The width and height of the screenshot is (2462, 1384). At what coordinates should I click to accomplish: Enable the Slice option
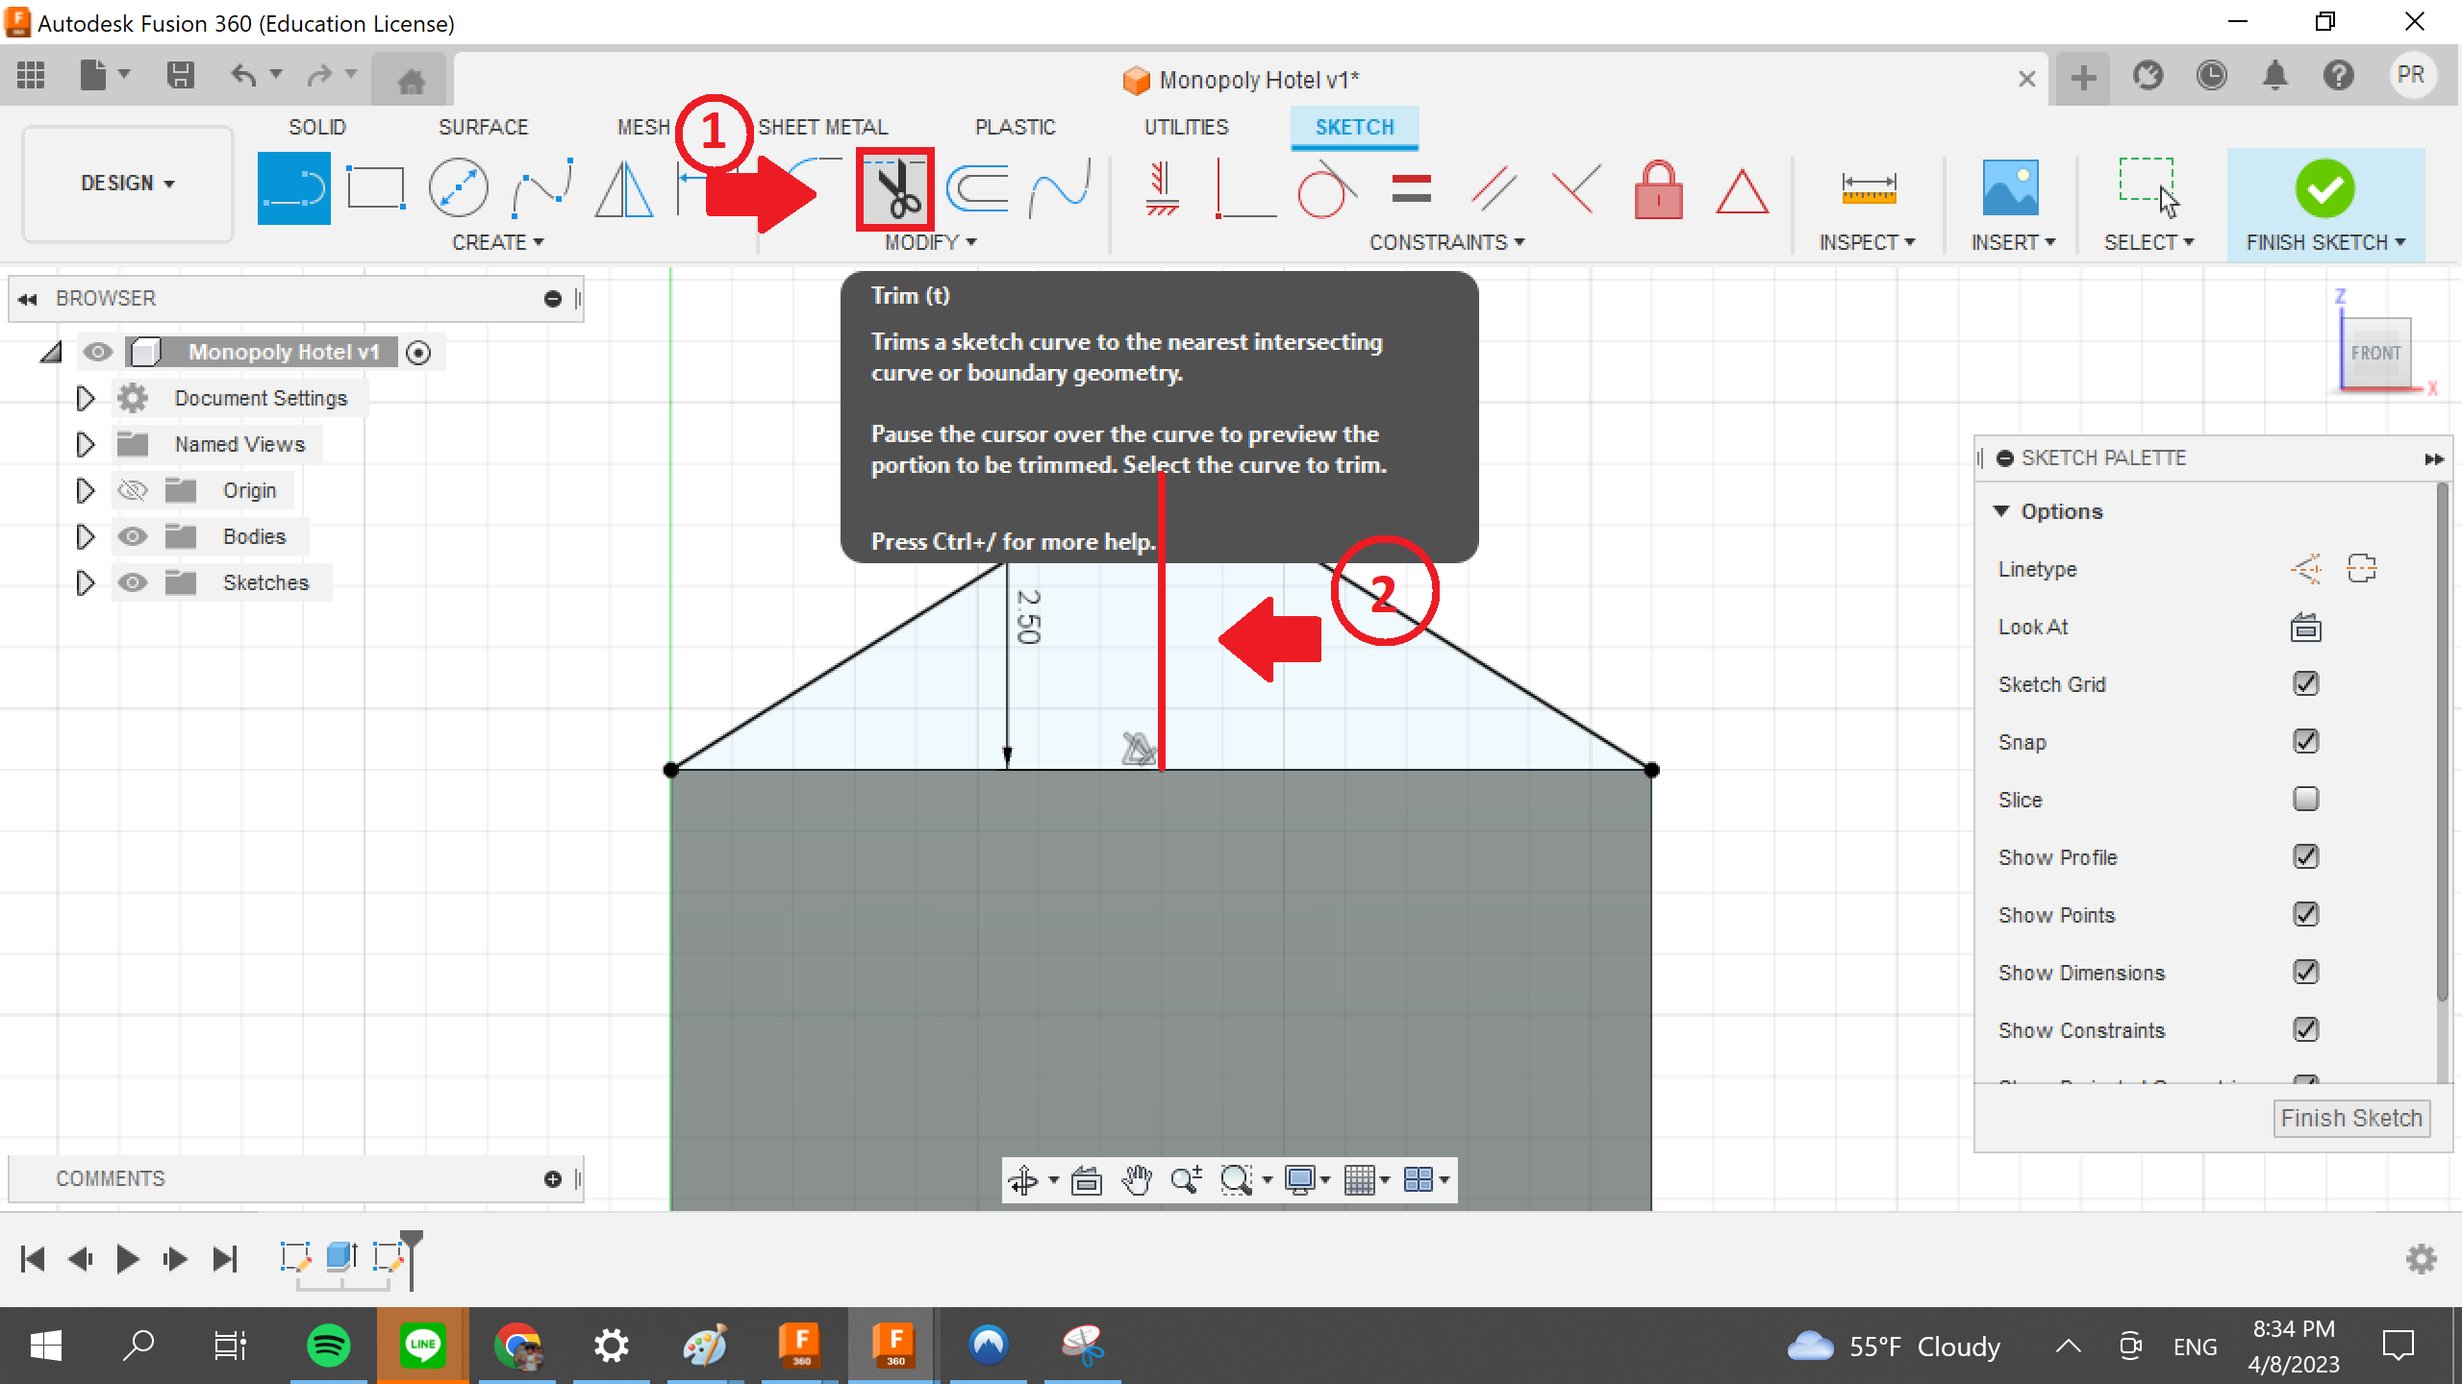2306,799
